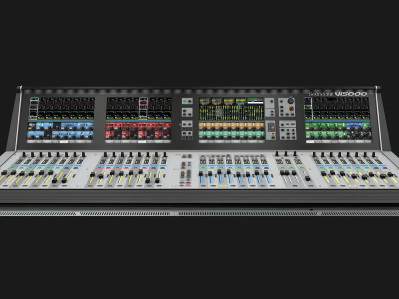The width and height of the screenshot is (399, 299).
Task: Select highlighted white label tab on rightmost touchscreen
Action: [x=310, y=142]
